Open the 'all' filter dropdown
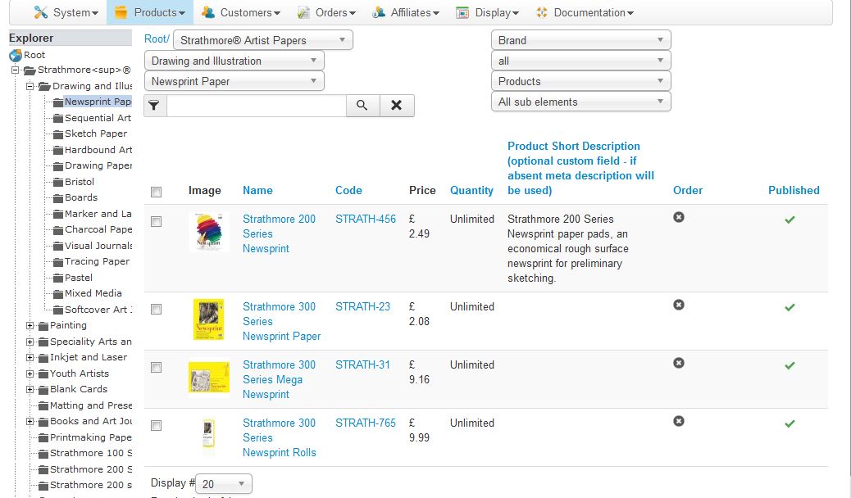The width and height of the screenshot is (851, 498). (x=580, y=61)
